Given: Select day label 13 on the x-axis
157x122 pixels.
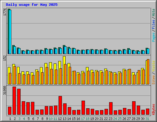Looking at the screenshot, I should pyautogui.click(x=64, y=119).
